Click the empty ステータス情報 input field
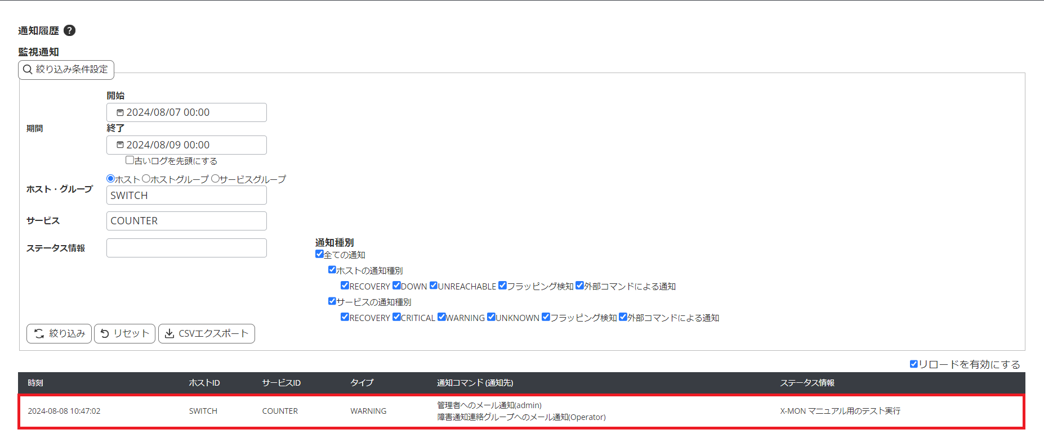The width and height of the screenshot is (1044, 434). [186, 248]
